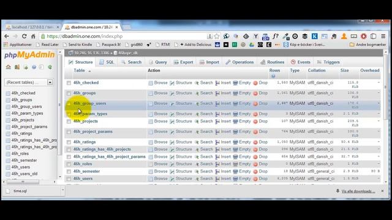Viewport: 392px width, 220px height.
Task: Click the sidebar horizontal scrollbar
Action: coord(23,182)
